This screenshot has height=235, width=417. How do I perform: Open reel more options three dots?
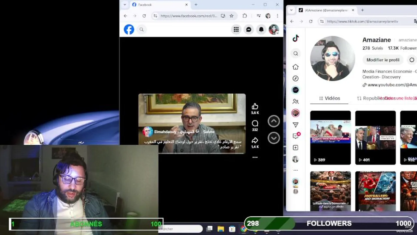click(x=255, y=157)
